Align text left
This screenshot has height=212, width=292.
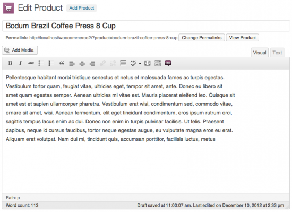(72, 63)
